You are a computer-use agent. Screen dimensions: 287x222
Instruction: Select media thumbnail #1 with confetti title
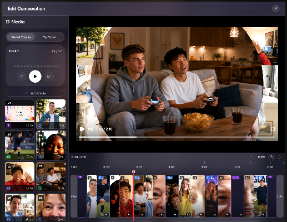pyautogui.click(x=19, y=114)
